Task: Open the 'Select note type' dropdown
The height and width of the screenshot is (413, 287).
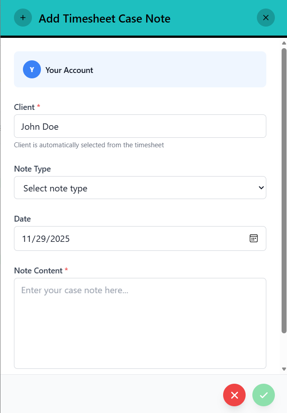Action: [135, 188]
